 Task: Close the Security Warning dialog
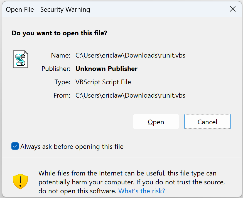[233, 9]
